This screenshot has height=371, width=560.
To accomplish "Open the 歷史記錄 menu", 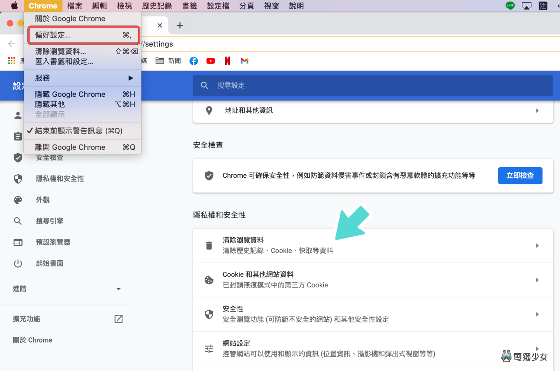I will (x=157, y=6).
